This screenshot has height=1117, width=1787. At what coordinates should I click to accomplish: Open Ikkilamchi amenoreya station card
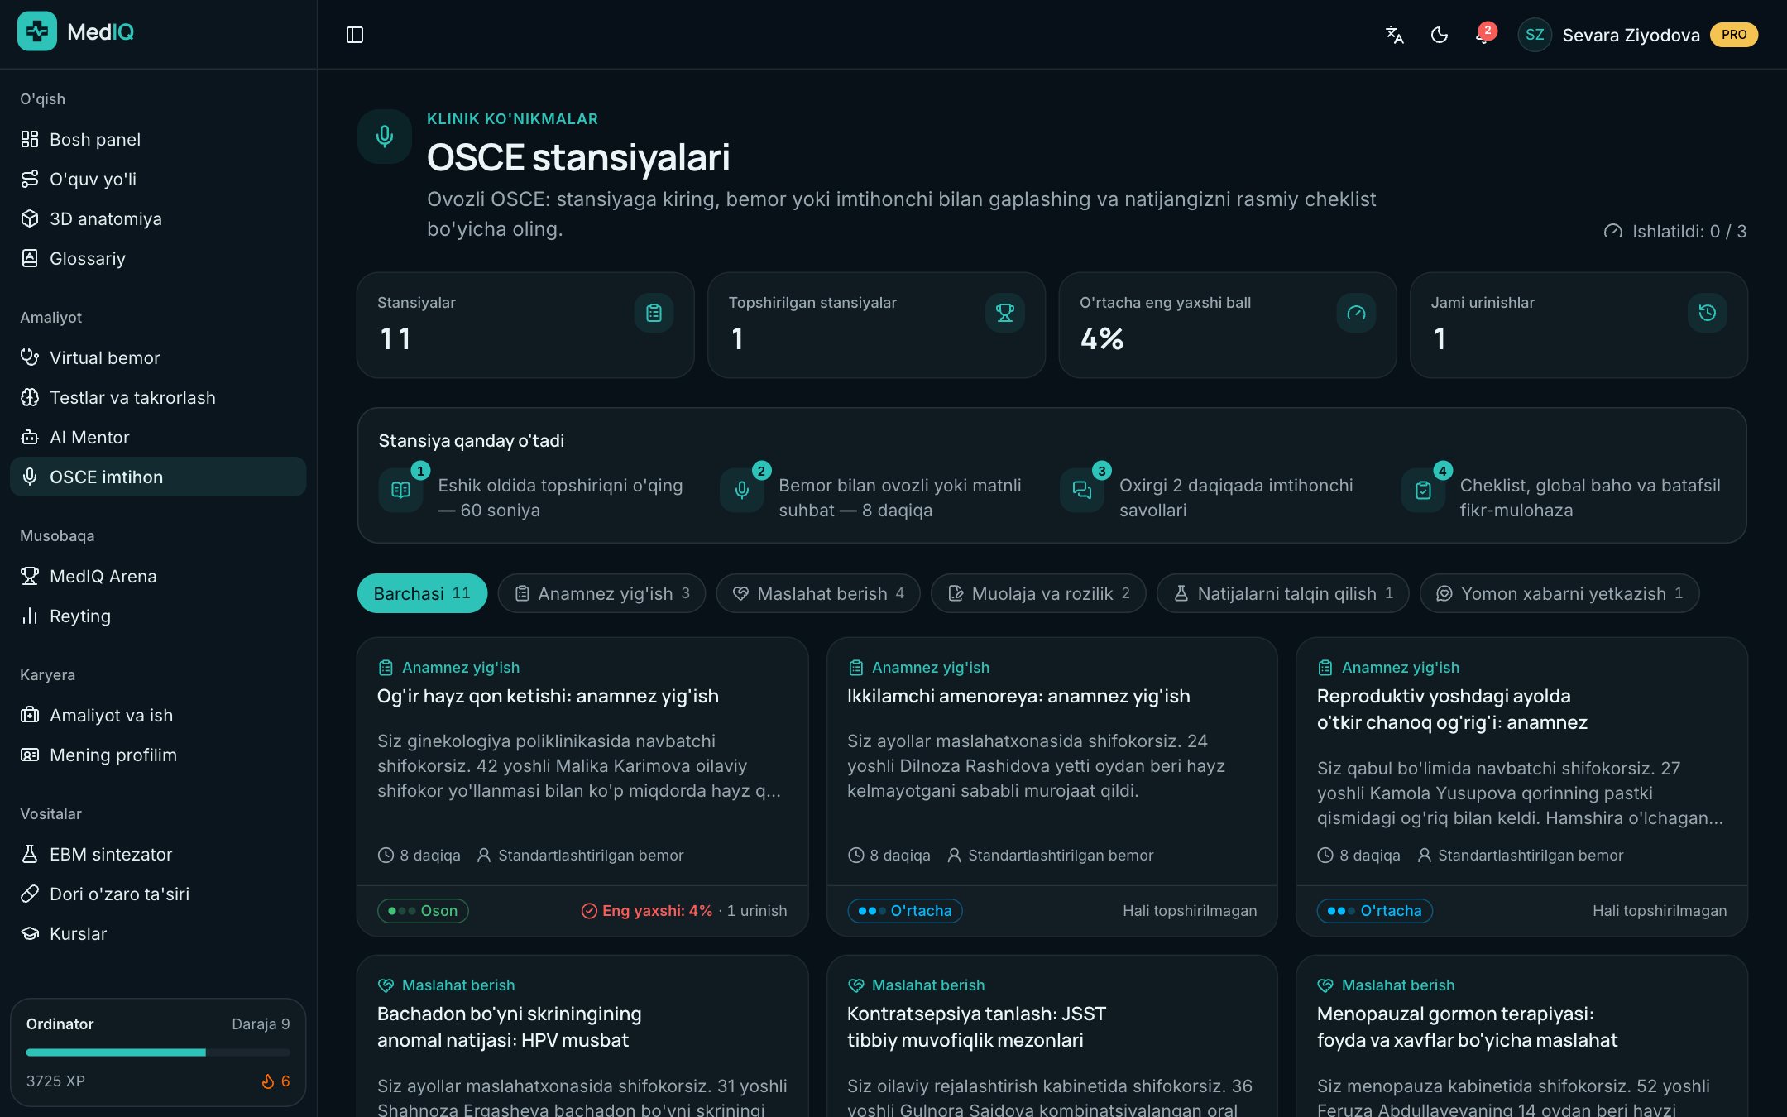[x=1052, y=787]
